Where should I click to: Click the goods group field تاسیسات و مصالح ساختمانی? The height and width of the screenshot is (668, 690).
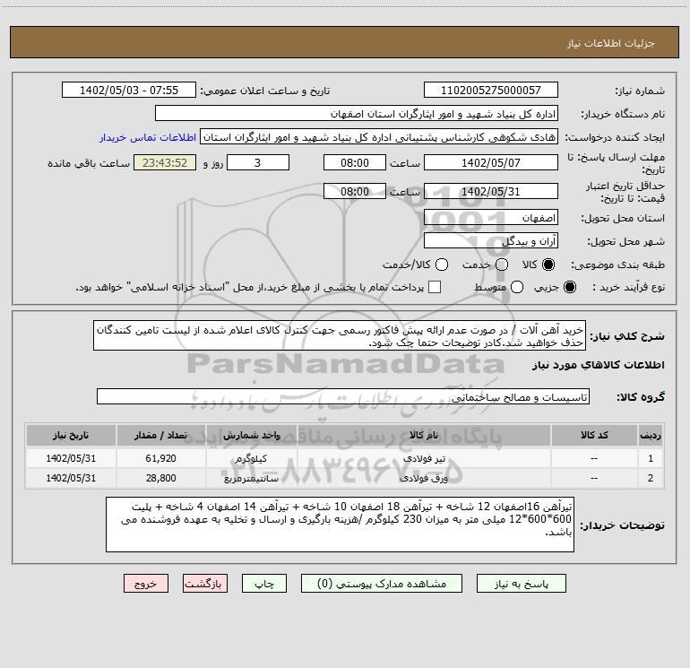point(343,396)
